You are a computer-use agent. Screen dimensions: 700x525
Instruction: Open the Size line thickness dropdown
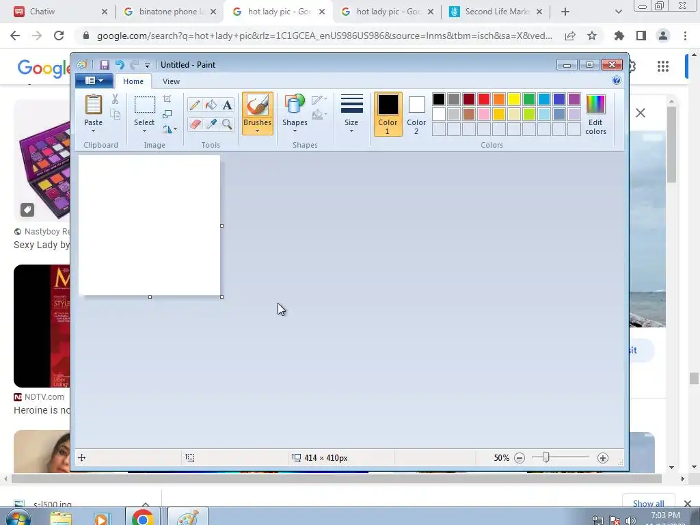coord(351,113)
